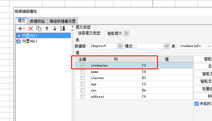Click value cell E4
This screenshot has height=121, width=212.
tap(167, 91)
